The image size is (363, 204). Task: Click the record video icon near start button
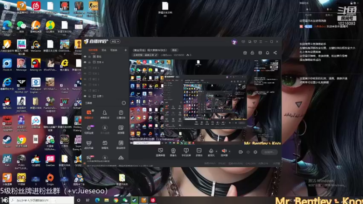tap(240, 152)
